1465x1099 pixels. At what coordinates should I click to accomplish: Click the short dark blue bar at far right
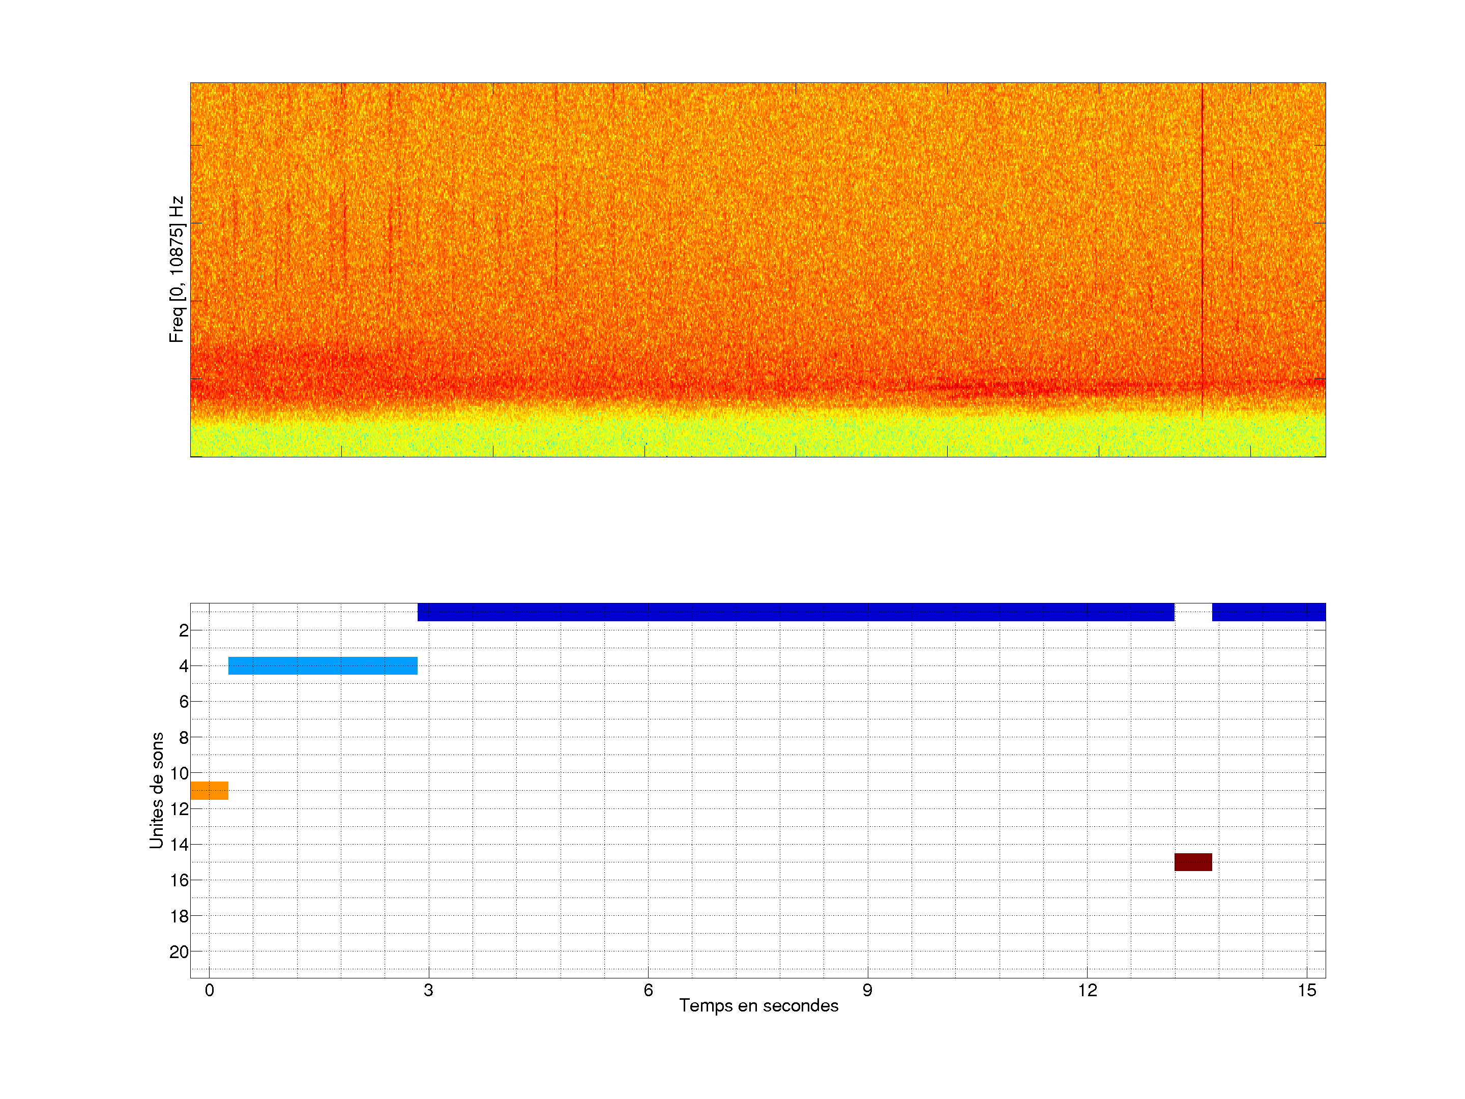pos(1268,612)
